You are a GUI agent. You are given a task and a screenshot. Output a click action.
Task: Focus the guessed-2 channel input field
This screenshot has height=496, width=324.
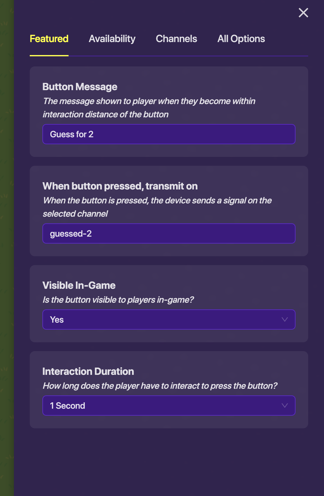coord(169,233)
